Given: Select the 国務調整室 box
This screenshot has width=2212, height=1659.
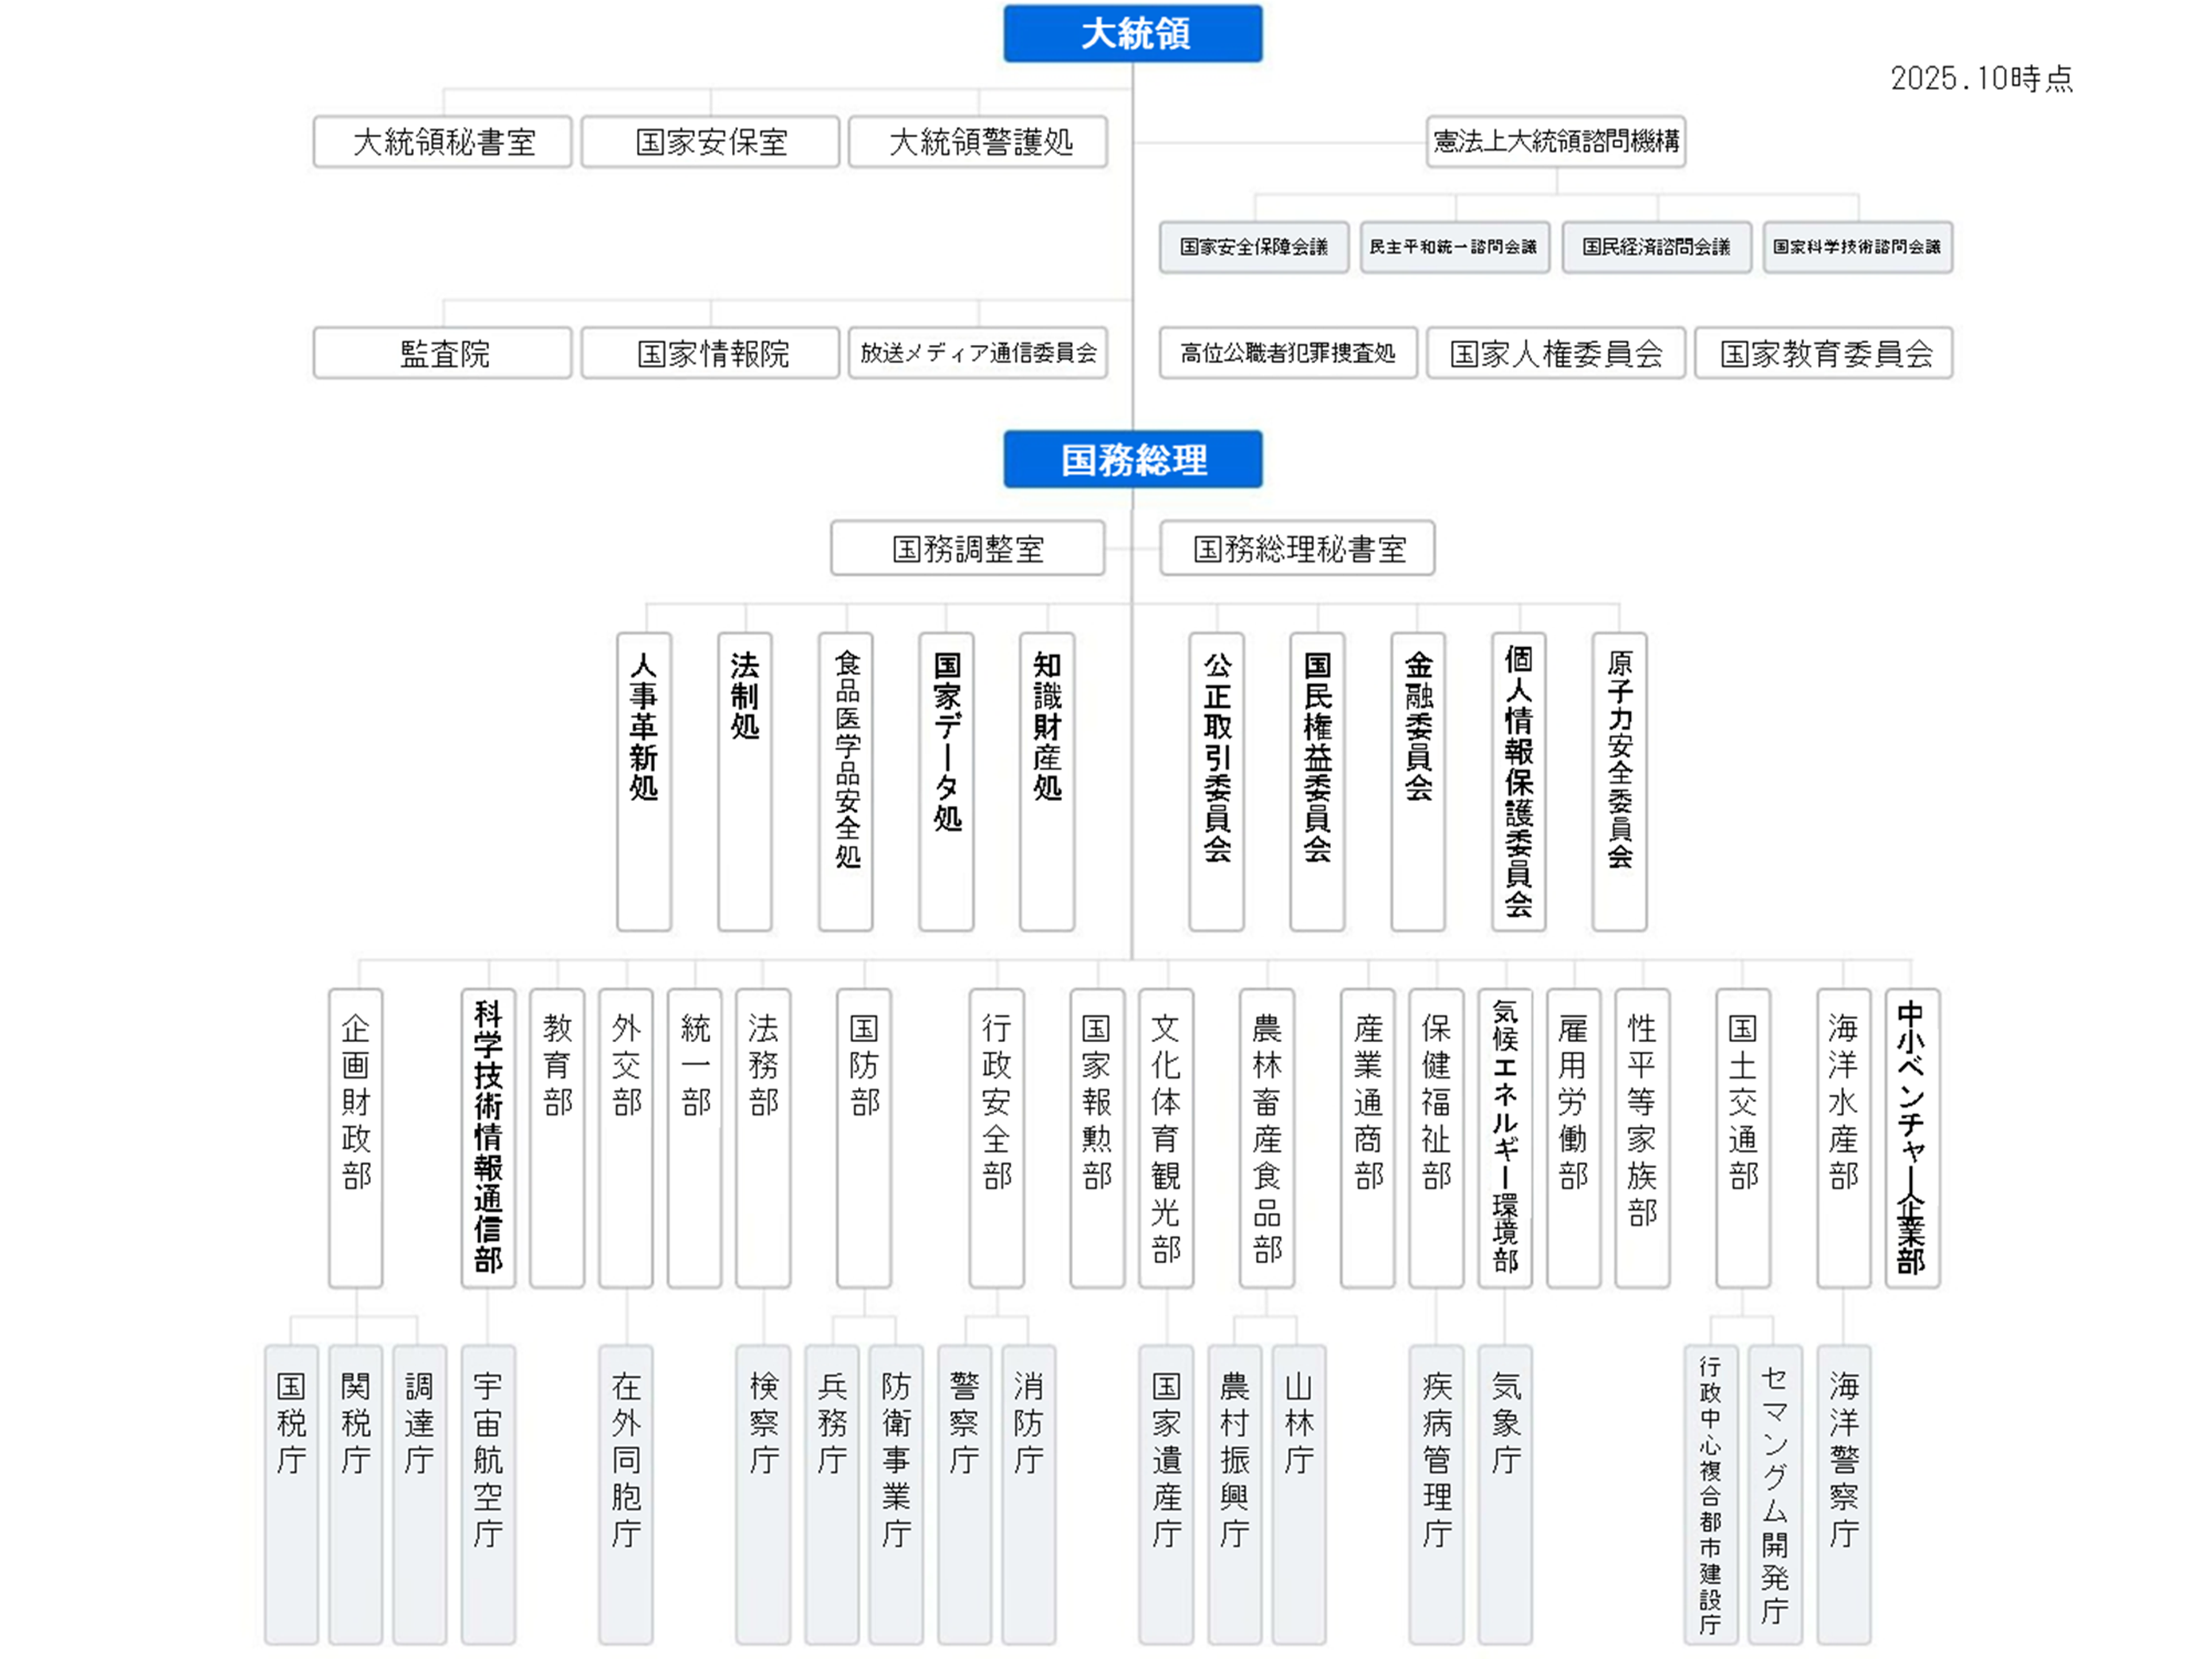Looking at the screenshot, I should pyautogui.click(x=967, y=548).
